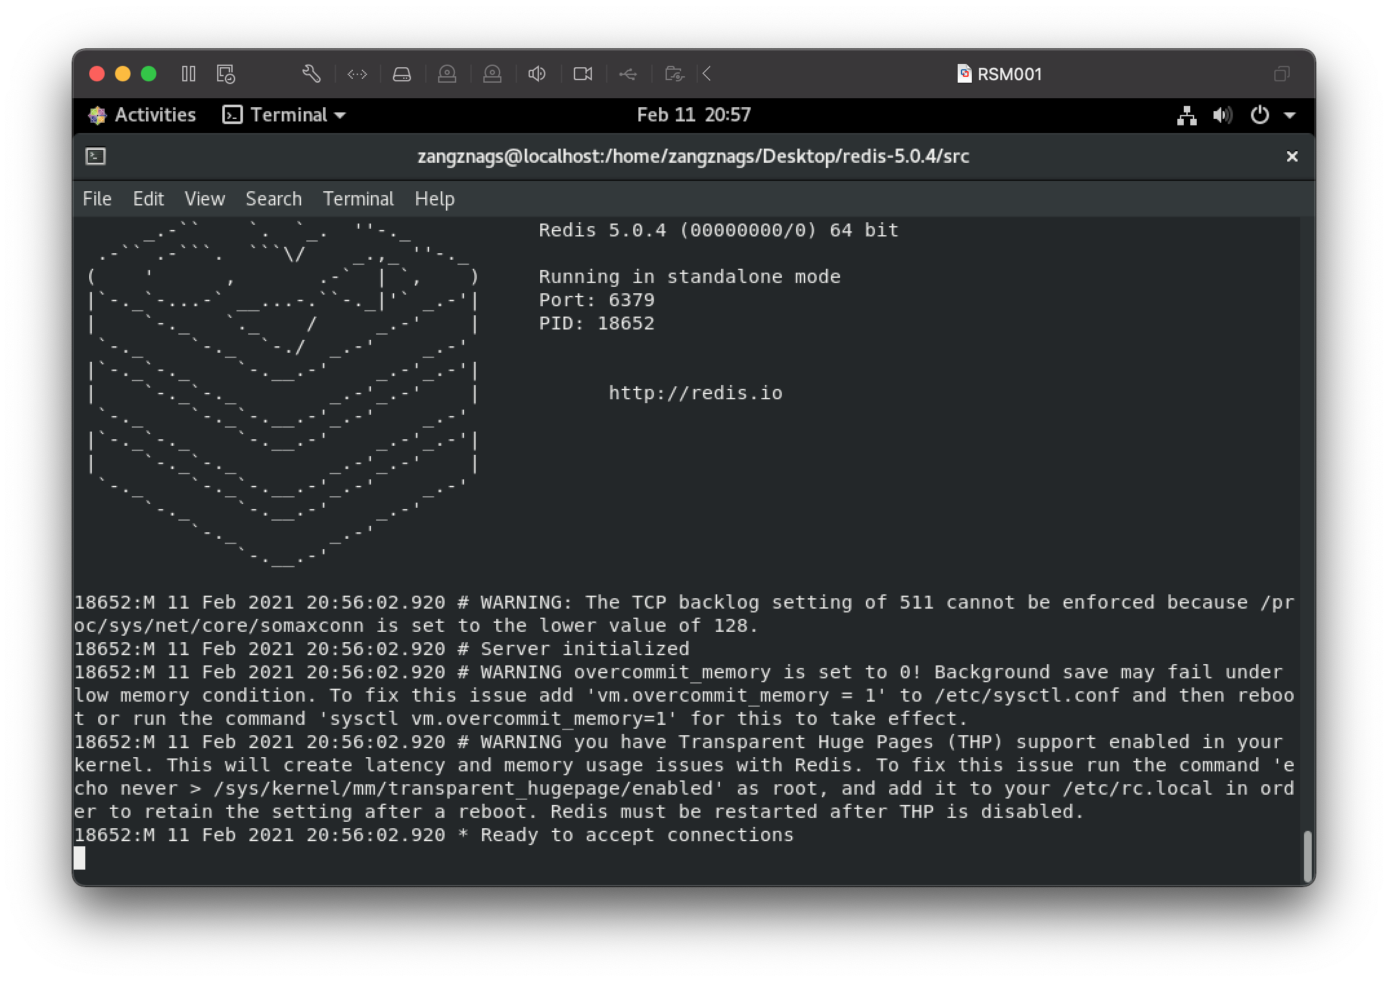The height and width of the screenshot is (982, 1388).
Task: Click the VM sound device icon
Action: [537, 74]
